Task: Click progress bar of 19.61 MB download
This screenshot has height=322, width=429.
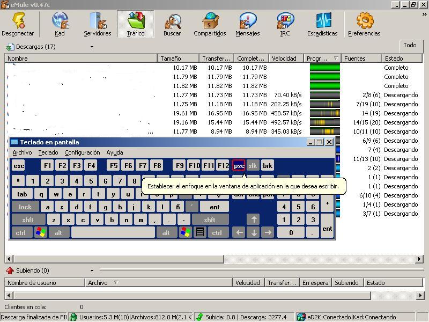Action: [325, 113]
